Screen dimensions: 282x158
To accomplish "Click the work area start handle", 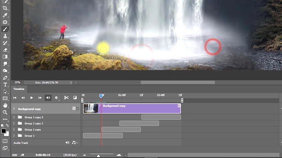I will click(x=82, y=101).
